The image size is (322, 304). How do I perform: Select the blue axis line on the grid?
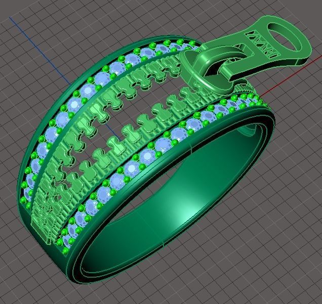point(40,51)
